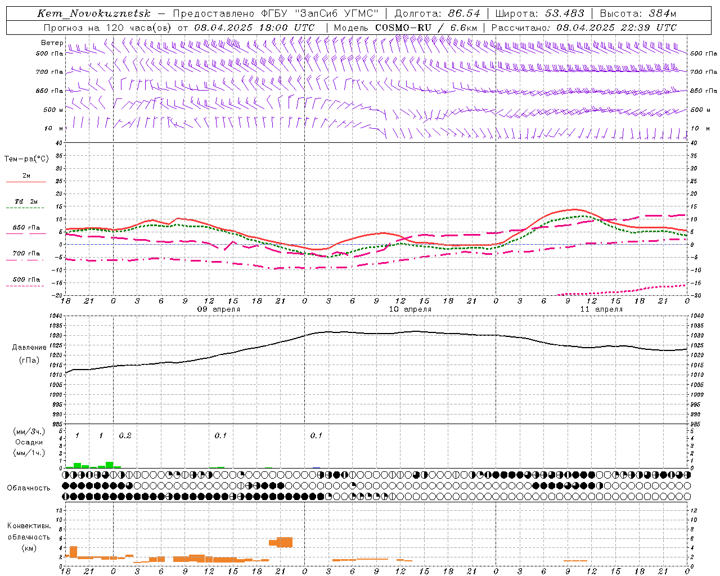
Task: Select the 'Долгота: 86.54' header field
Action: 438,13
